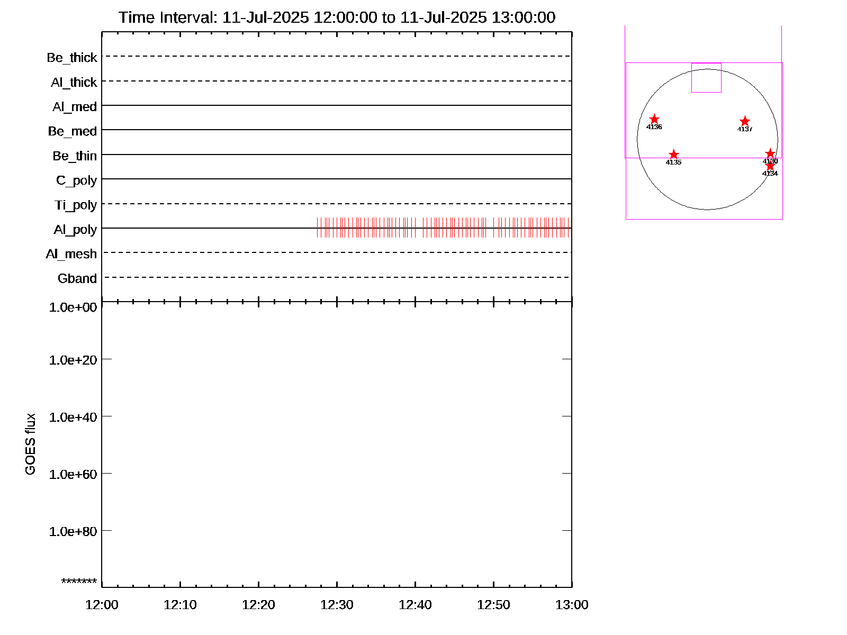Select the Be_med filter row label
847x635 pixels.
pos(73,131)
